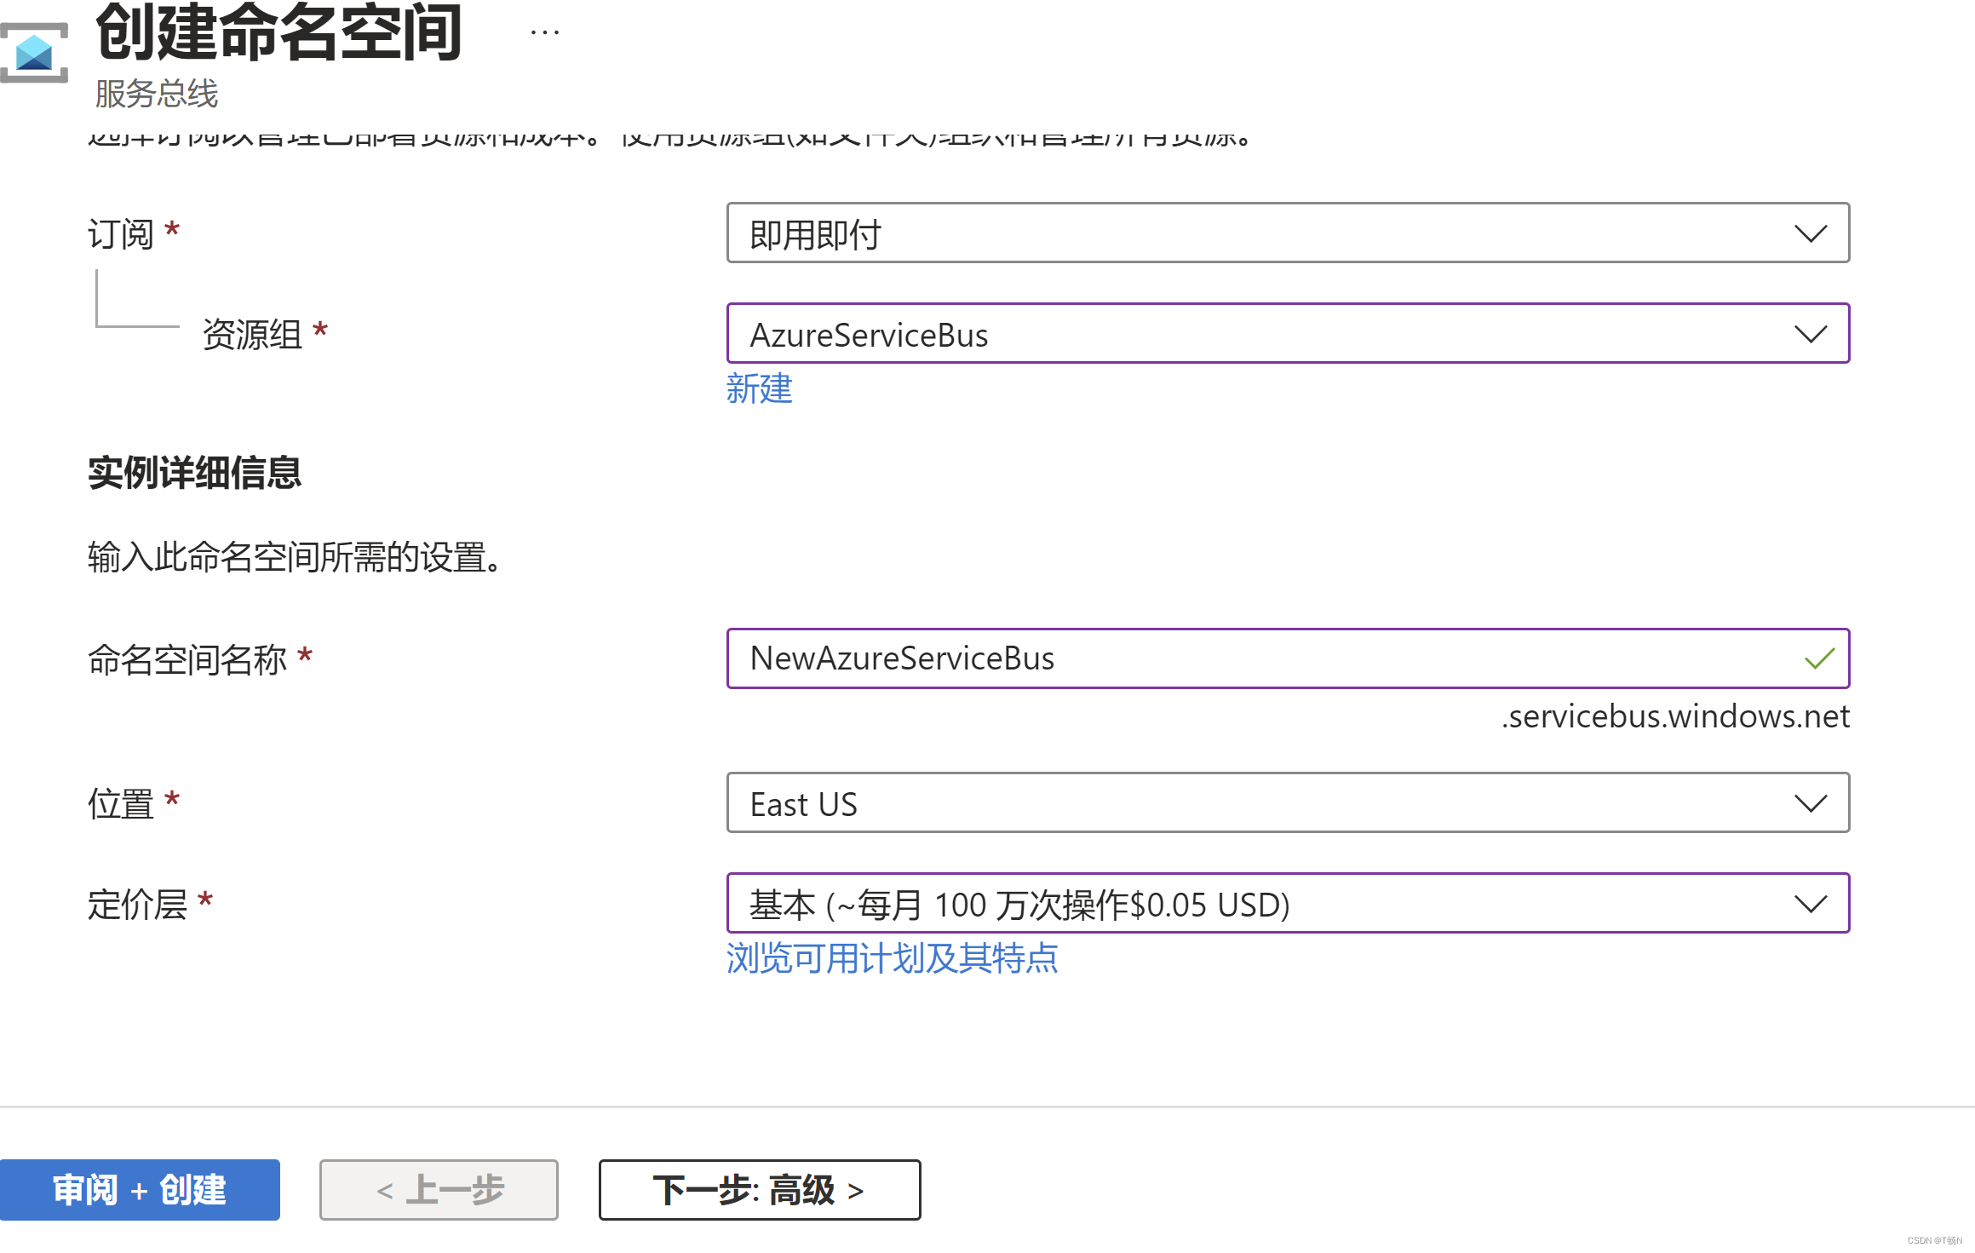Expand the 资源组 AzureServiceBus dropdown
1975x1253 pixels.
(1288, 333)
